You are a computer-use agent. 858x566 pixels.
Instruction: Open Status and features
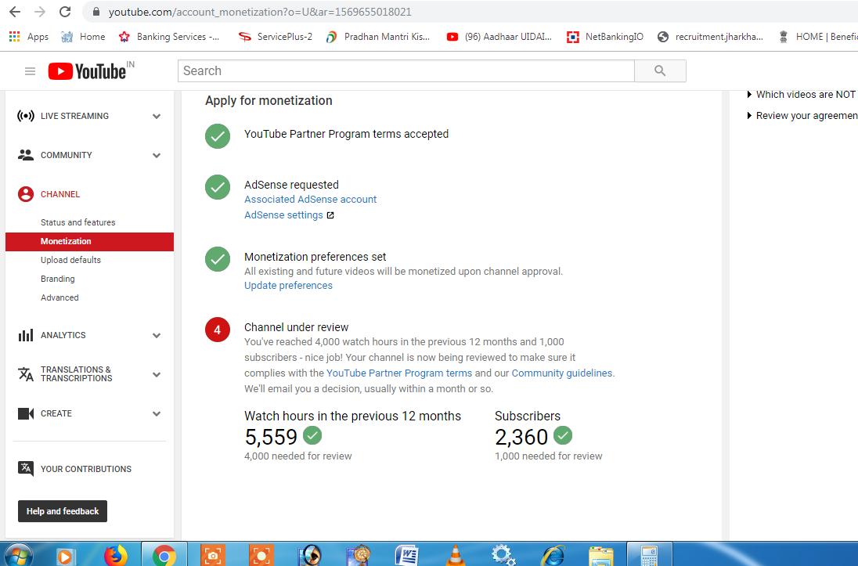pyautogui.click(x=78, y=222)
